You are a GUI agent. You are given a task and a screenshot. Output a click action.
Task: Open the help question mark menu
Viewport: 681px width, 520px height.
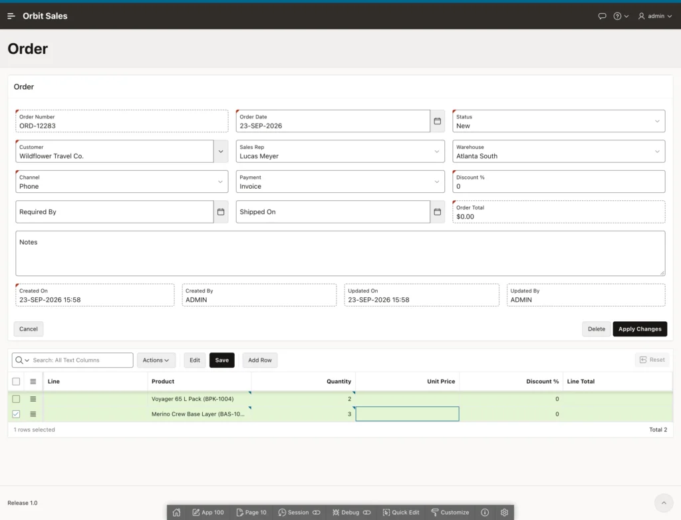(x=620, y=16)
